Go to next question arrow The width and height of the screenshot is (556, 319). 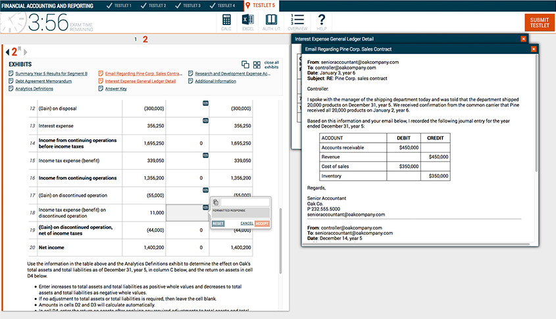tap(25, 52)
